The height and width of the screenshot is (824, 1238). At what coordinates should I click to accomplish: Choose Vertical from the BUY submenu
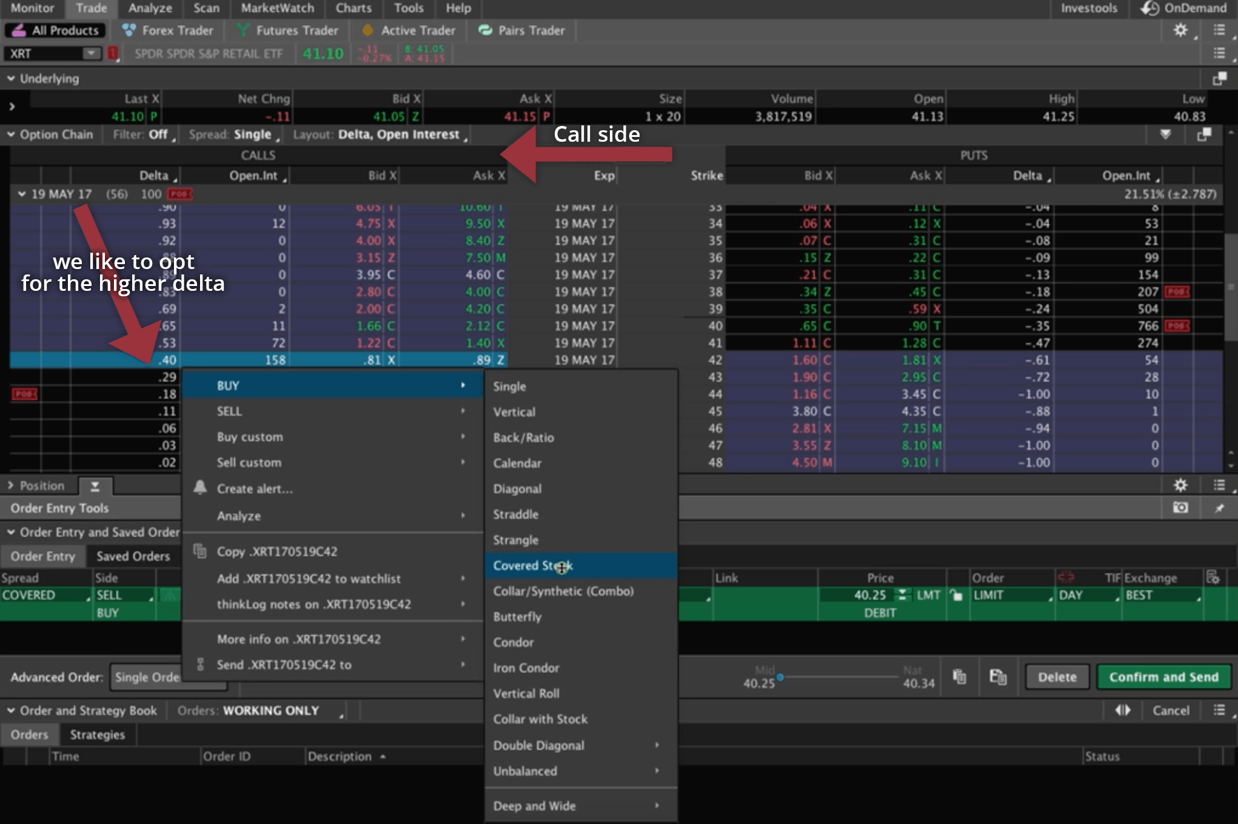[581, 412]
